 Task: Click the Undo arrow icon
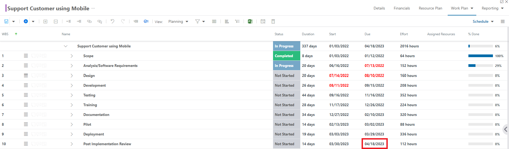(112, 21)
